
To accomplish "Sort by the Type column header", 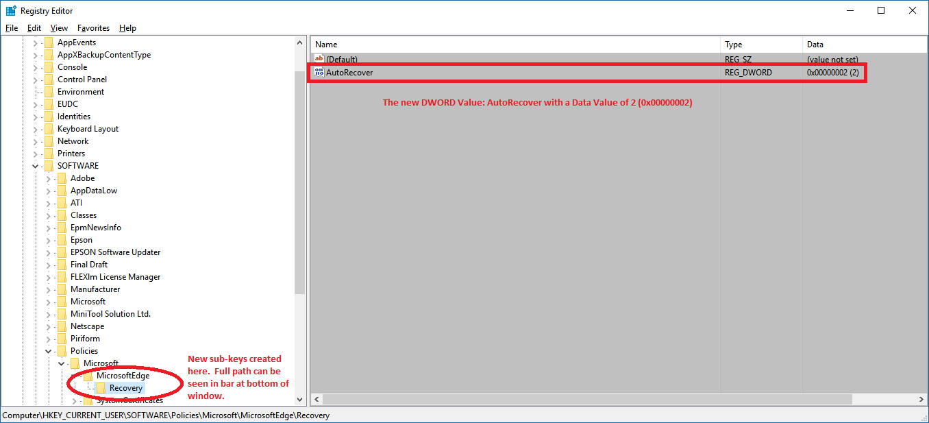I will [x=761, y=45].
